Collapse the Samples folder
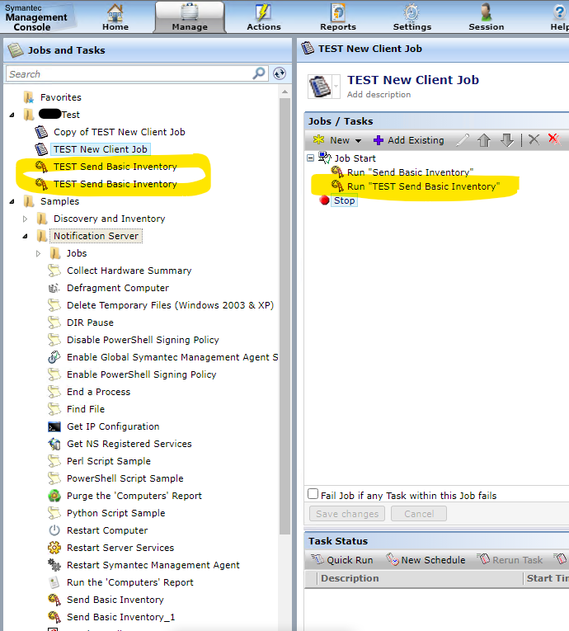Viewport: 569px width, 631px height. (x=12, y=201)
